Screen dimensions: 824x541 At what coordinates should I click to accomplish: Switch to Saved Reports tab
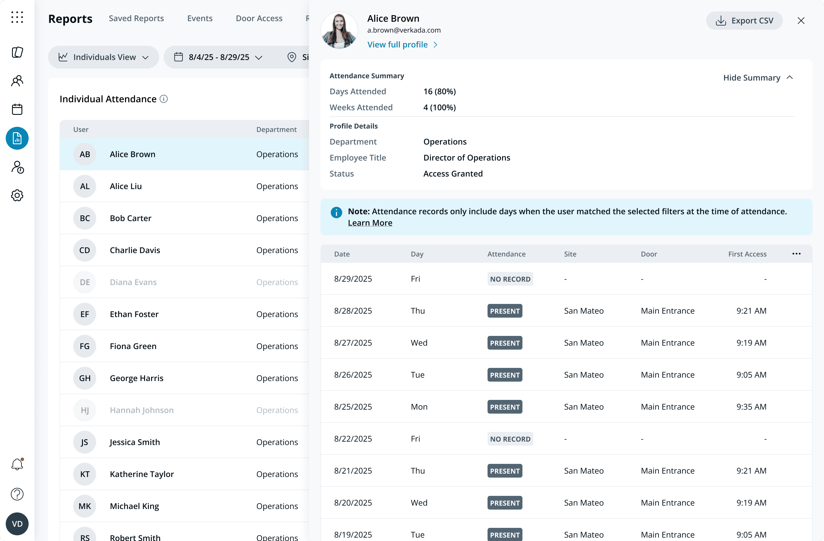(136, 18)
